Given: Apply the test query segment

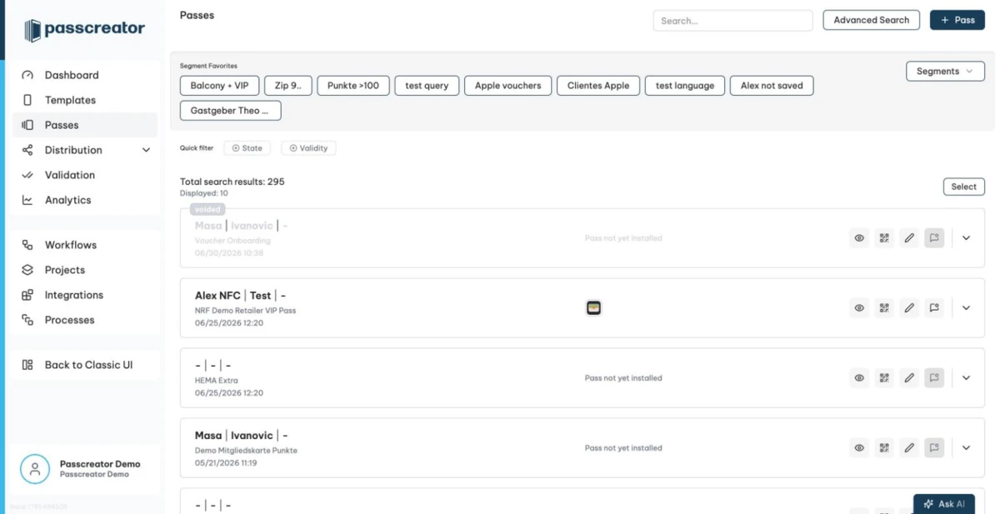Looking at the screenshot, I should click(x=427, y=85).
